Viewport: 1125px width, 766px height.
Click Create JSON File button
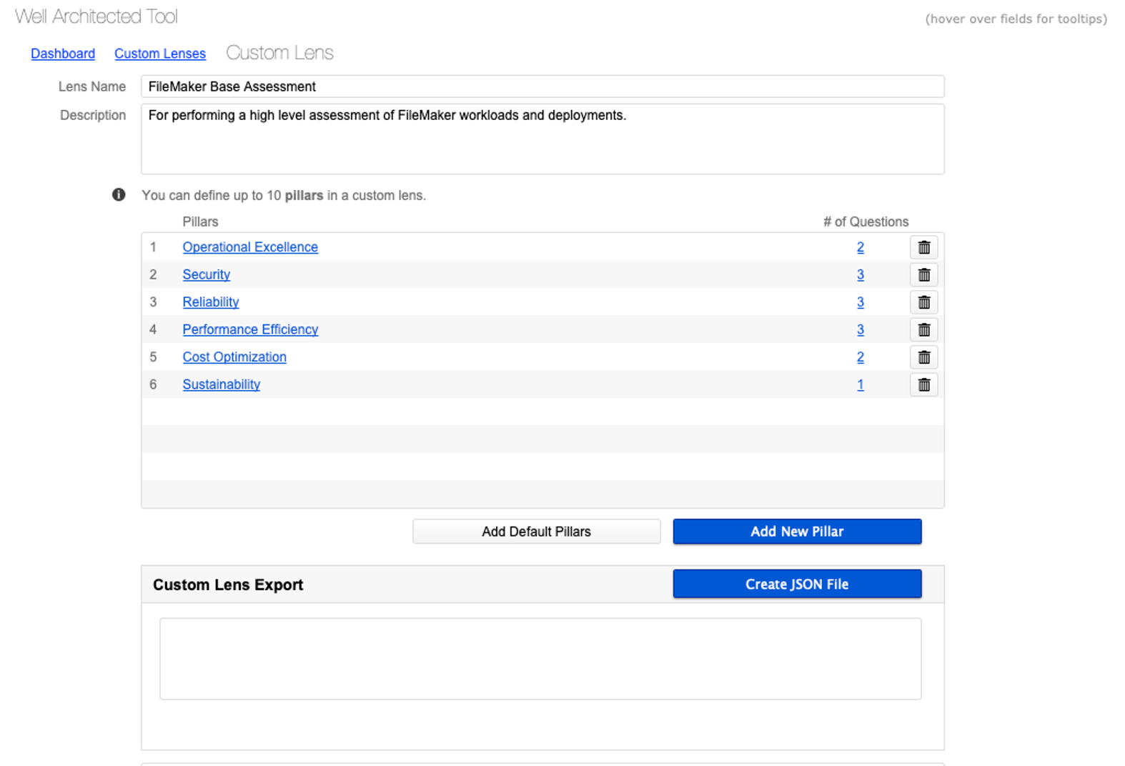click(x=797, y=584)
